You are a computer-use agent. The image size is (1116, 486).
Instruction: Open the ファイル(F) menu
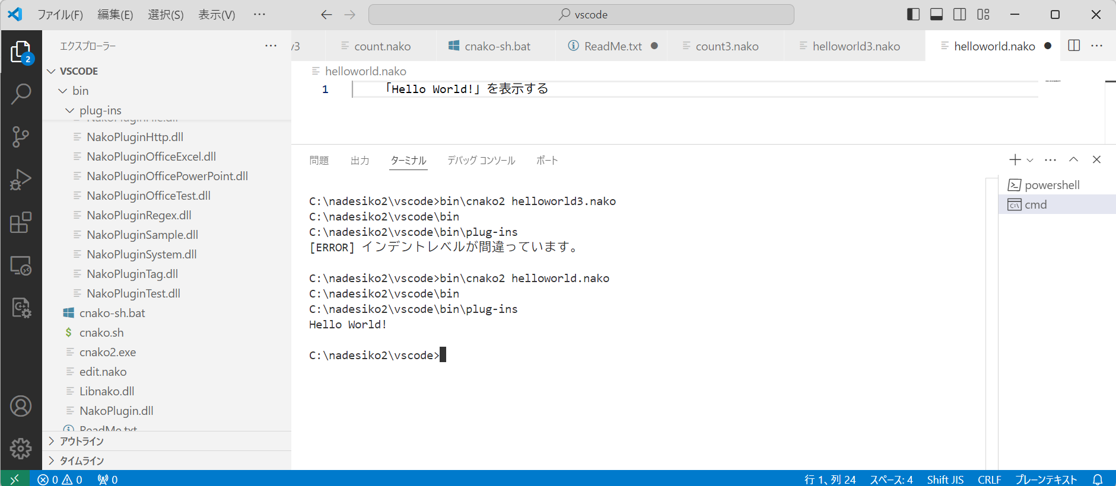[x=60, y=14]
